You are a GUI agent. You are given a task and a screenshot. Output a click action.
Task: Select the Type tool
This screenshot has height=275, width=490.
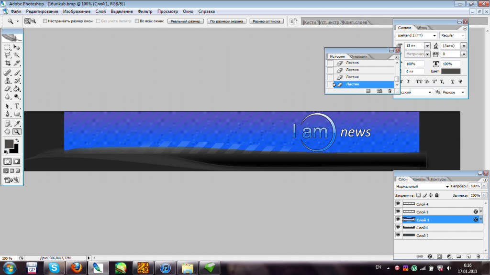coord(17,106)
